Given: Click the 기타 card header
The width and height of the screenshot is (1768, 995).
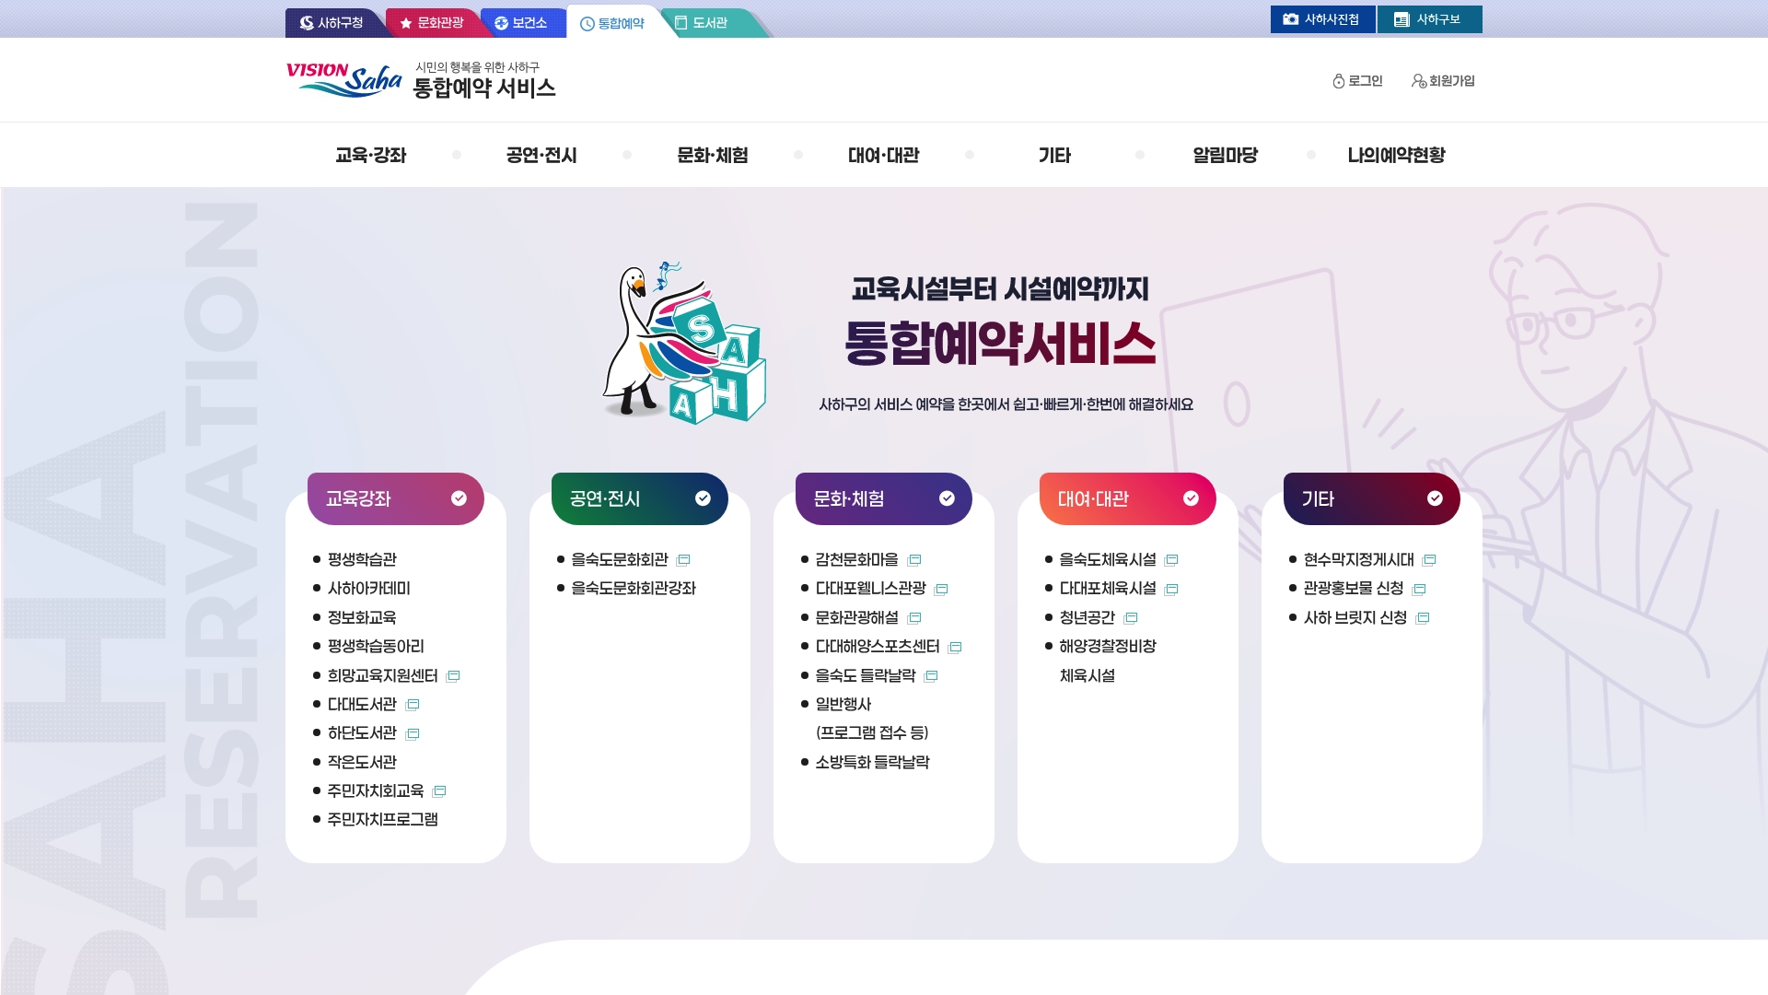Looking at the screenshot, I should [1372, 498].
